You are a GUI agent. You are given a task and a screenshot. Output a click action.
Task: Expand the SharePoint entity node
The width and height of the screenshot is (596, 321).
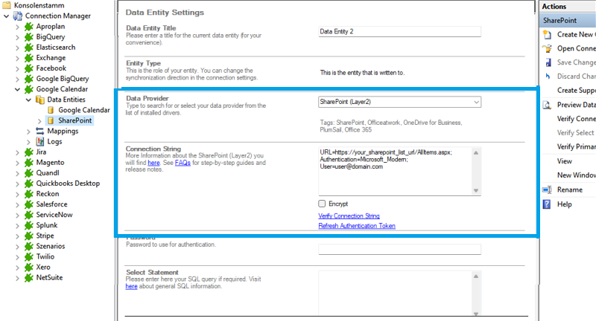point(39,121)
